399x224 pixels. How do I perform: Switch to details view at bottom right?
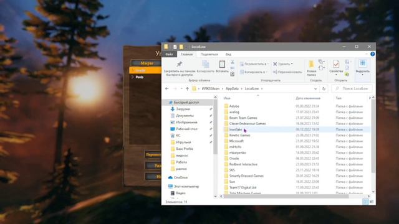point(365,202)
